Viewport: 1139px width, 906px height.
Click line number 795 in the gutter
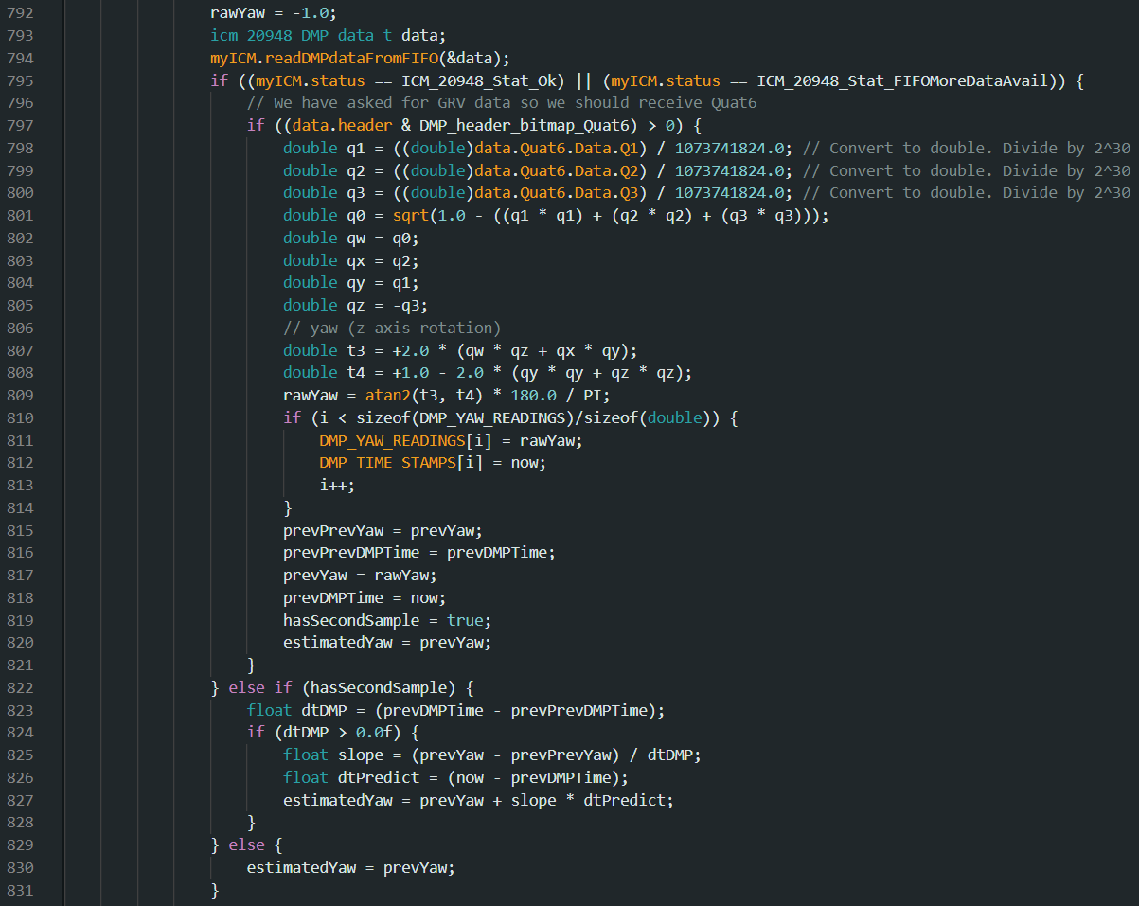pyautogui.click(x=20, y=80)
